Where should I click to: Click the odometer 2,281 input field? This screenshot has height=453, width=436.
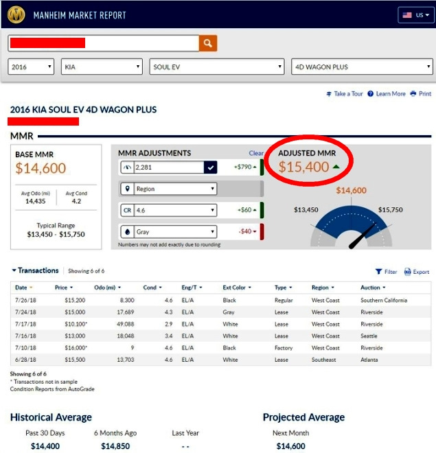click(x=169, y=167)
